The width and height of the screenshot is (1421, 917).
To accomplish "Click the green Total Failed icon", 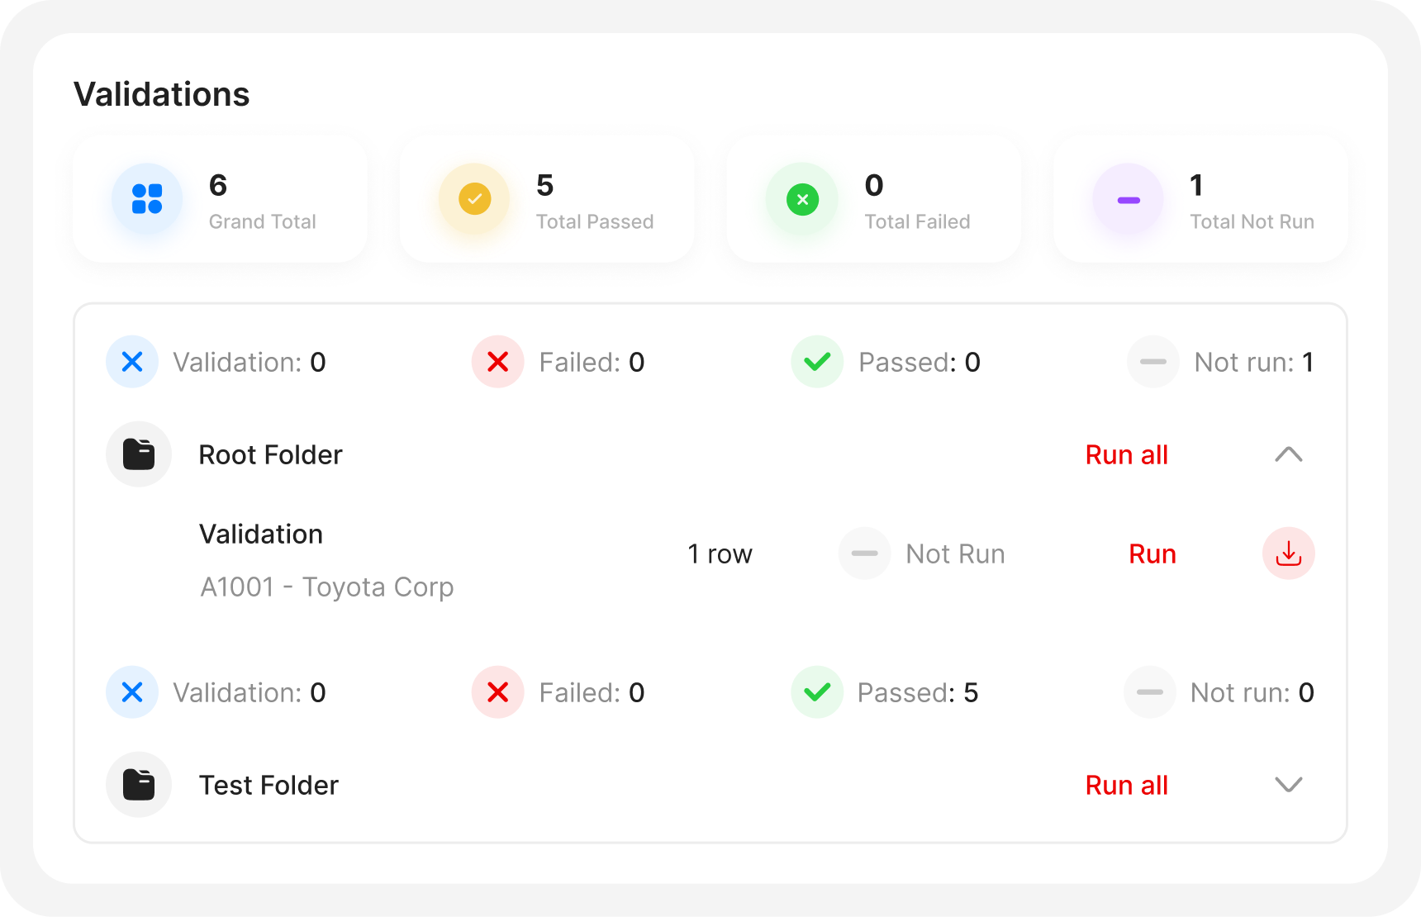I will click(x=801, y=198).
